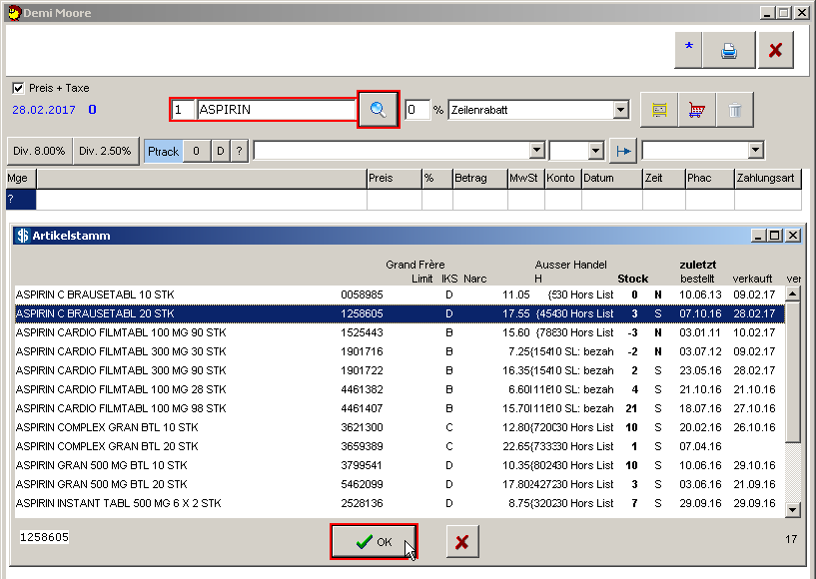Click the Zahlungsart column header
816x579 pixels.
point(768,179)
